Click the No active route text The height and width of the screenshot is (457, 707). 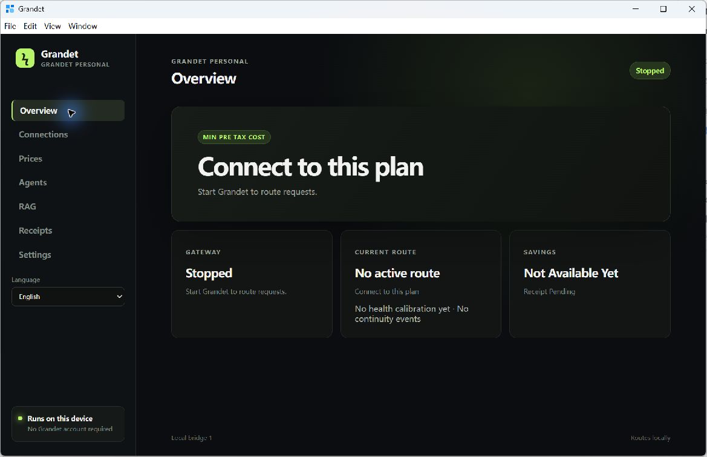point(397,273)
